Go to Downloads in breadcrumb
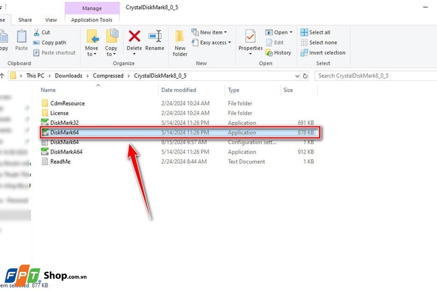 (x=69, y=76)
